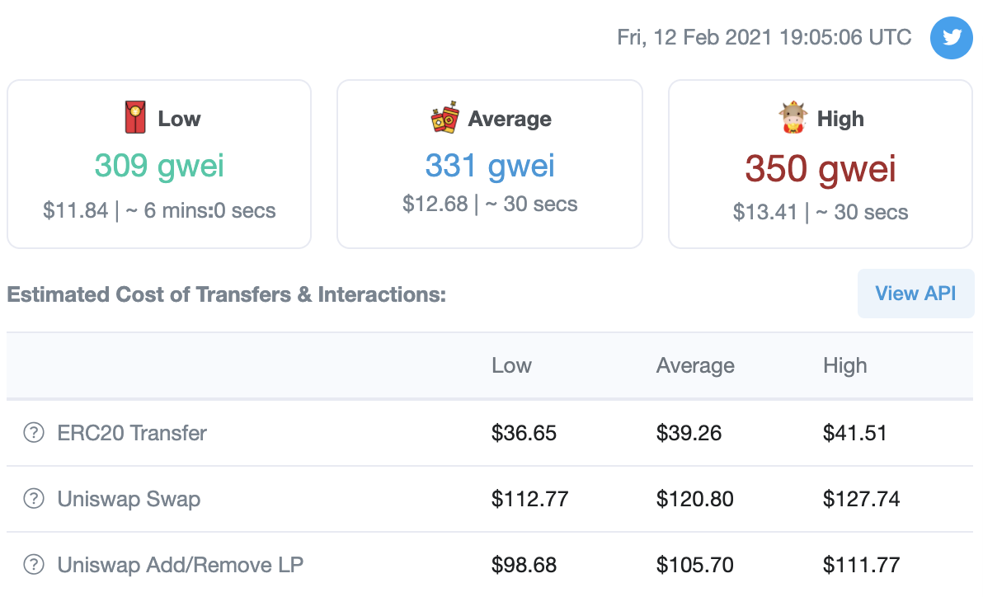This screenshot has height=597, width=983.
Task: Select the ERC20 Transfer row label
Action: click(132, 433)
